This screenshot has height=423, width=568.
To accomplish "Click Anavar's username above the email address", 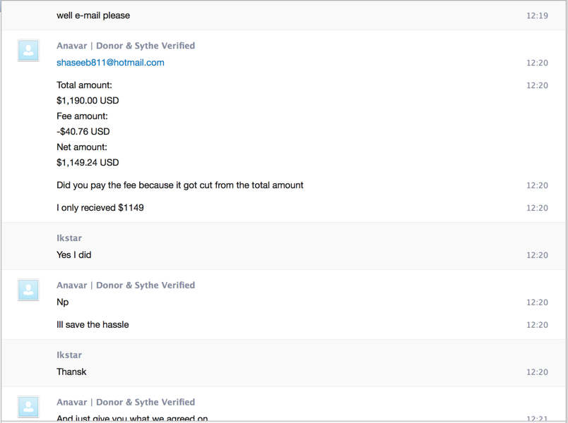I will click(126, 46).
